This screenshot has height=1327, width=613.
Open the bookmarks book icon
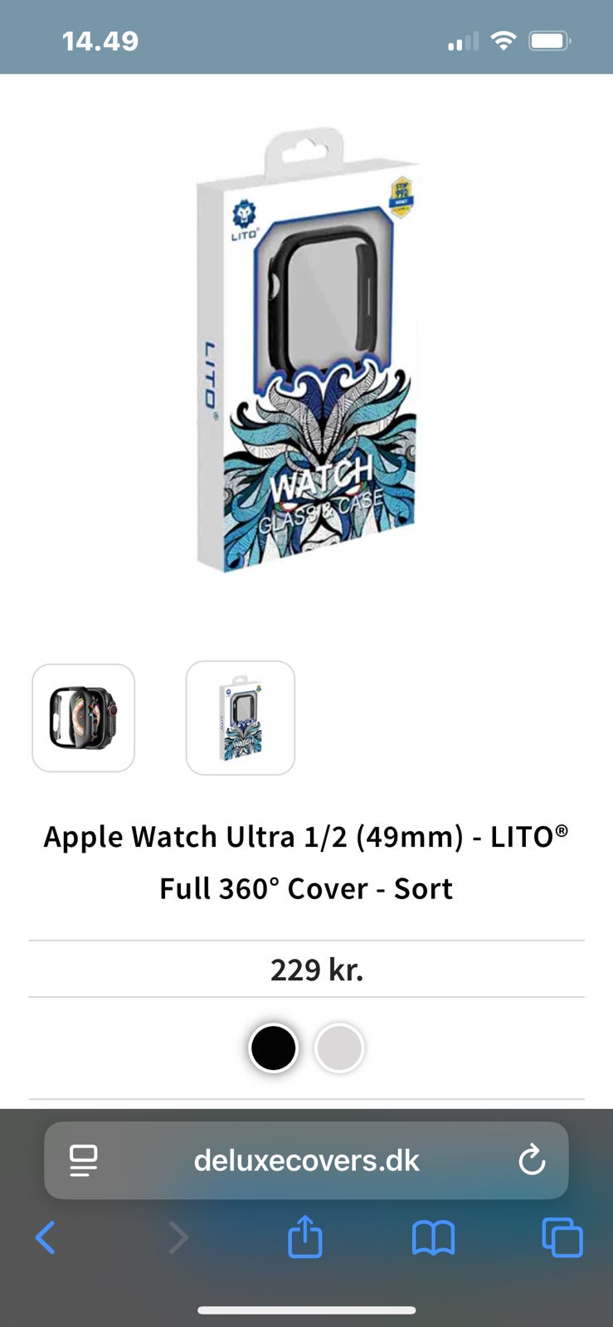click(x=433, y=1238)
